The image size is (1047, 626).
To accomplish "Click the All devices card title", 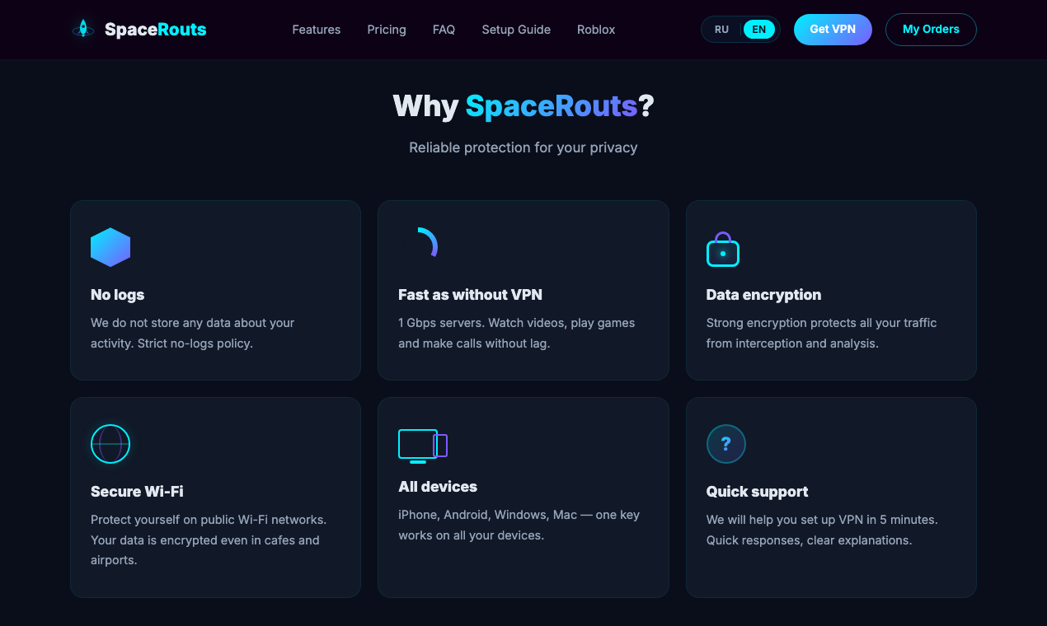I will click(x=438, y=487).
